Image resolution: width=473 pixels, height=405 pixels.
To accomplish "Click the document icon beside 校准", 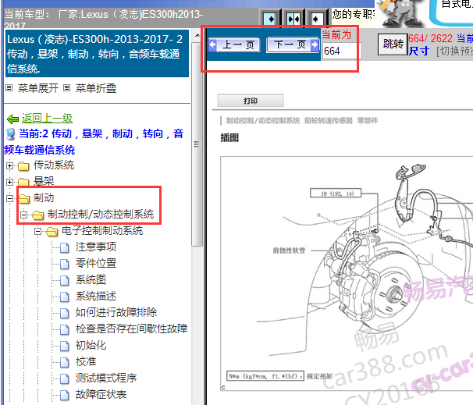I will [64, 362].
